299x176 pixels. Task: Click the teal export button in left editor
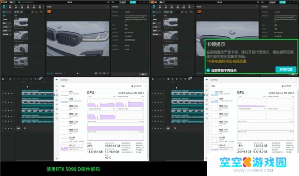[x=133, y=2]
